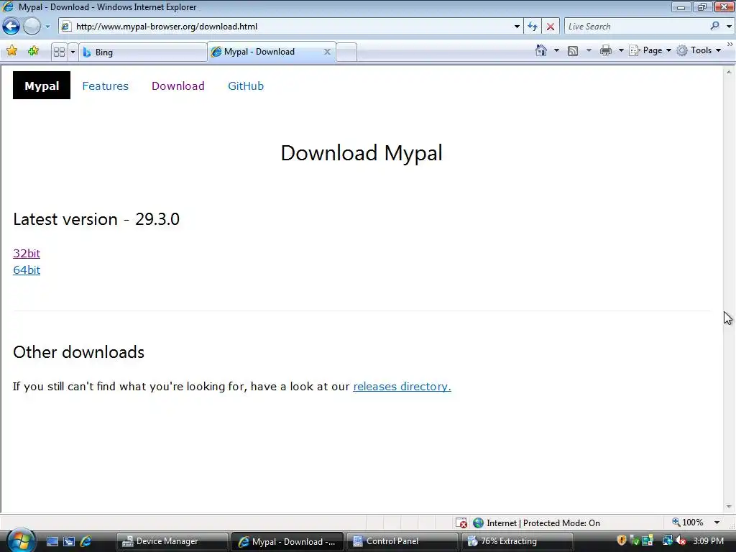Click the Forward navigation arrow button
Viewport: 736px width, 552px height.
coord(32,27)
